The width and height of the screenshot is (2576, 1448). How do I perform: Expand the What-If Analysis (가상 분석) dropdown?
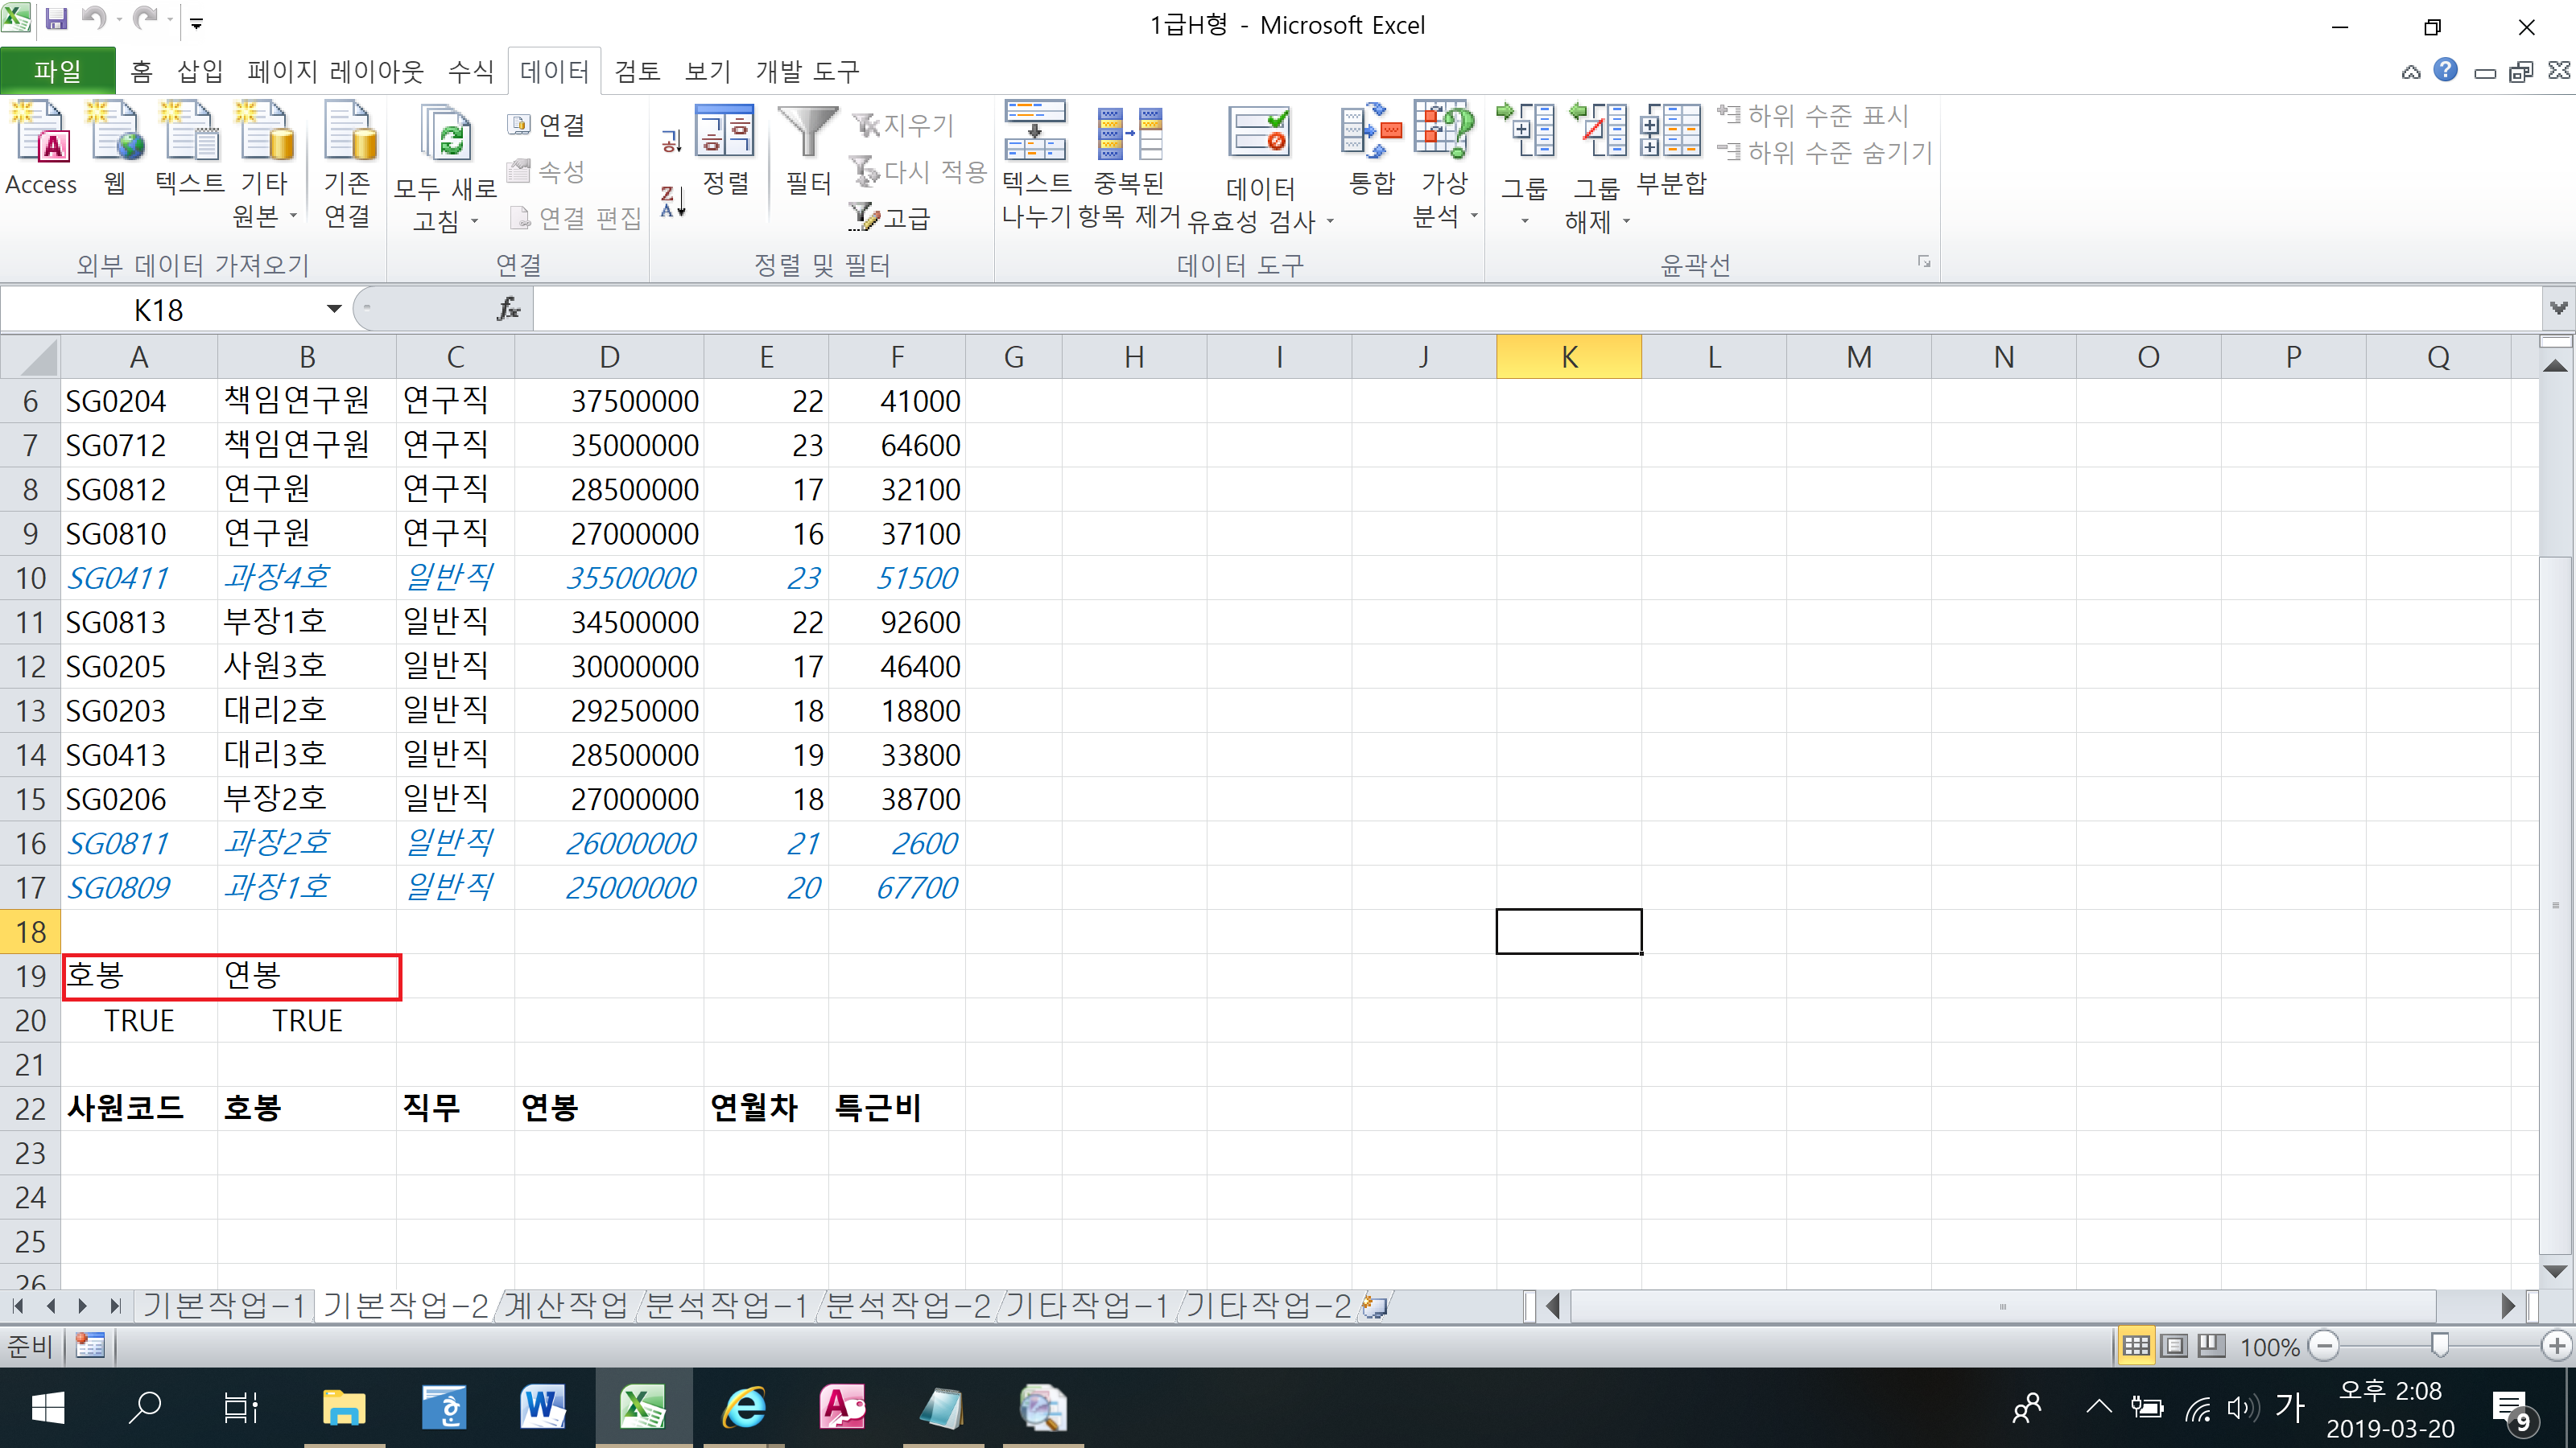(x=1474, y=215)
